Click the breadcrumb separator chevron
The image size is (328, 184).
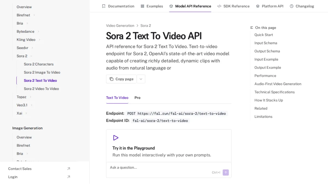tap(137, 26)
